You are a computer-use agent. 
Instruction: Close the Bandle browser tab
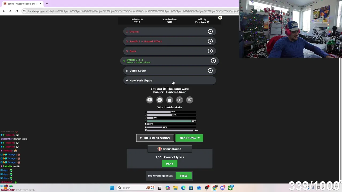[x=40, y=4]
